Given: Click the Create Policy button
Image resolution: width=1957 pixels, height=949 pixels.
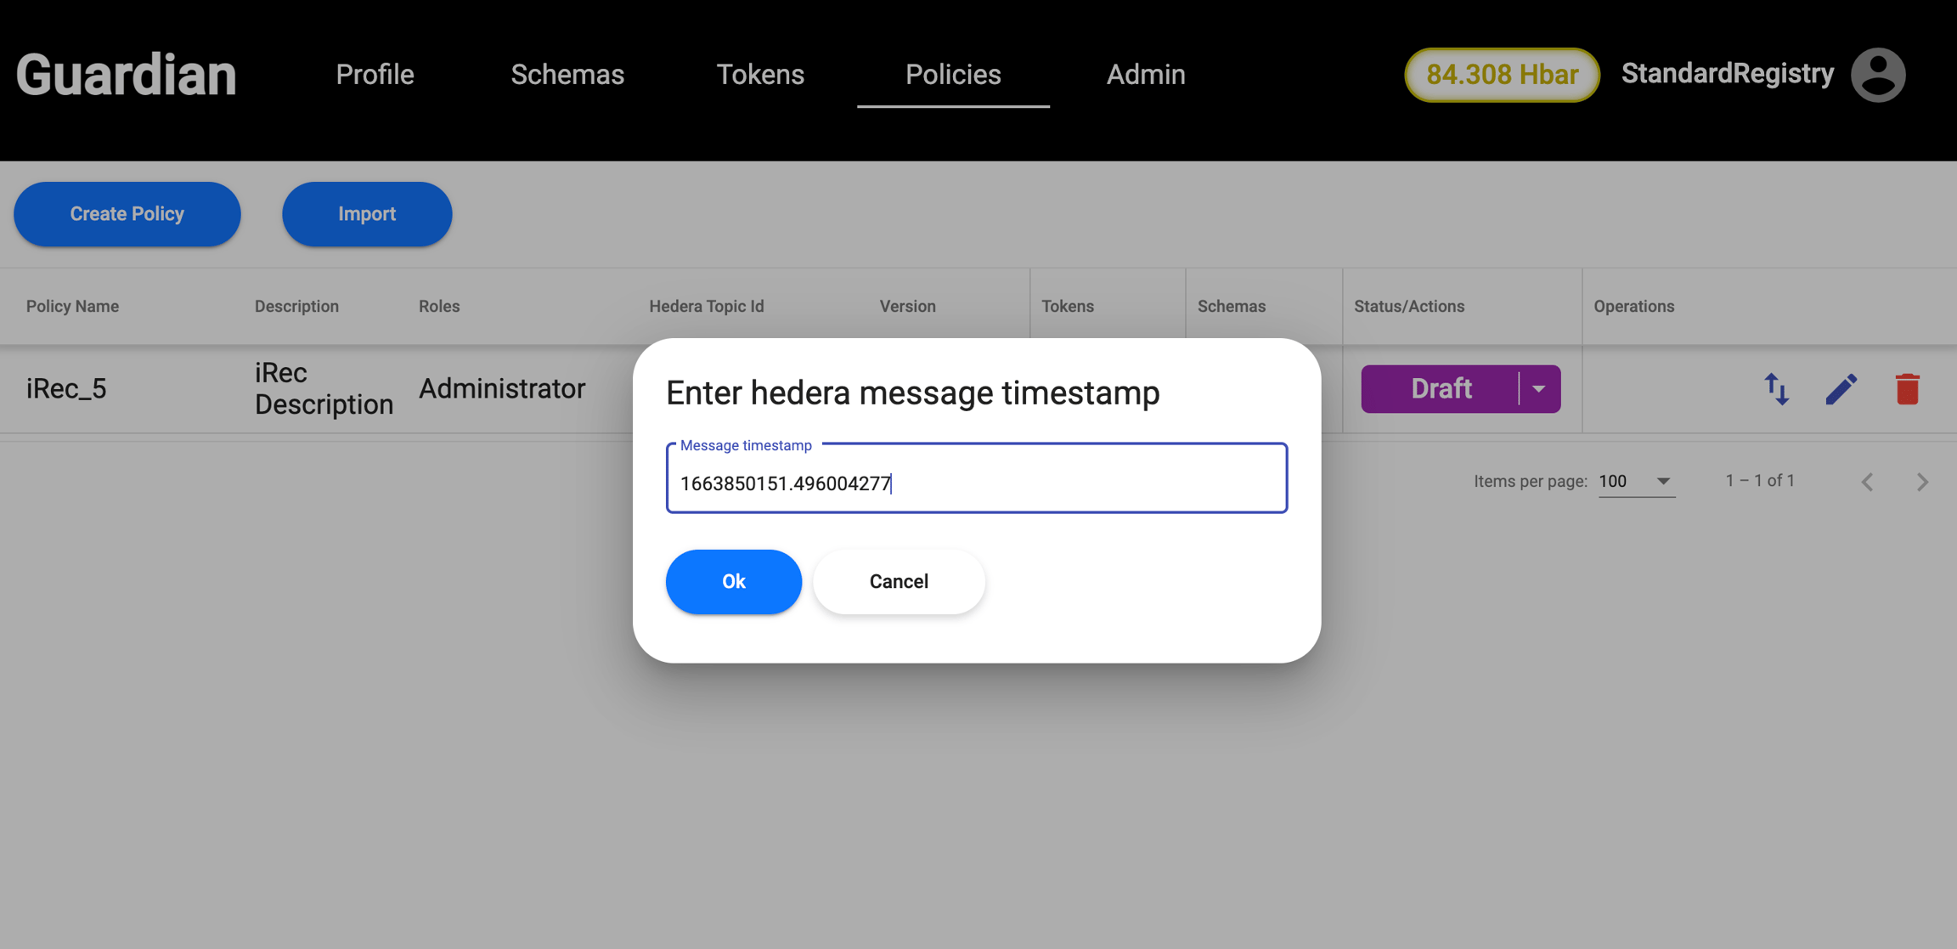Looking at the screenshot, I should 127,214.
